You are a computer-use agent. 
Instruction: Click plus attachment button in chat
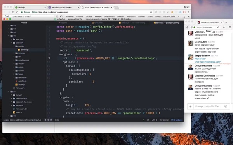(x=190, y=106)
